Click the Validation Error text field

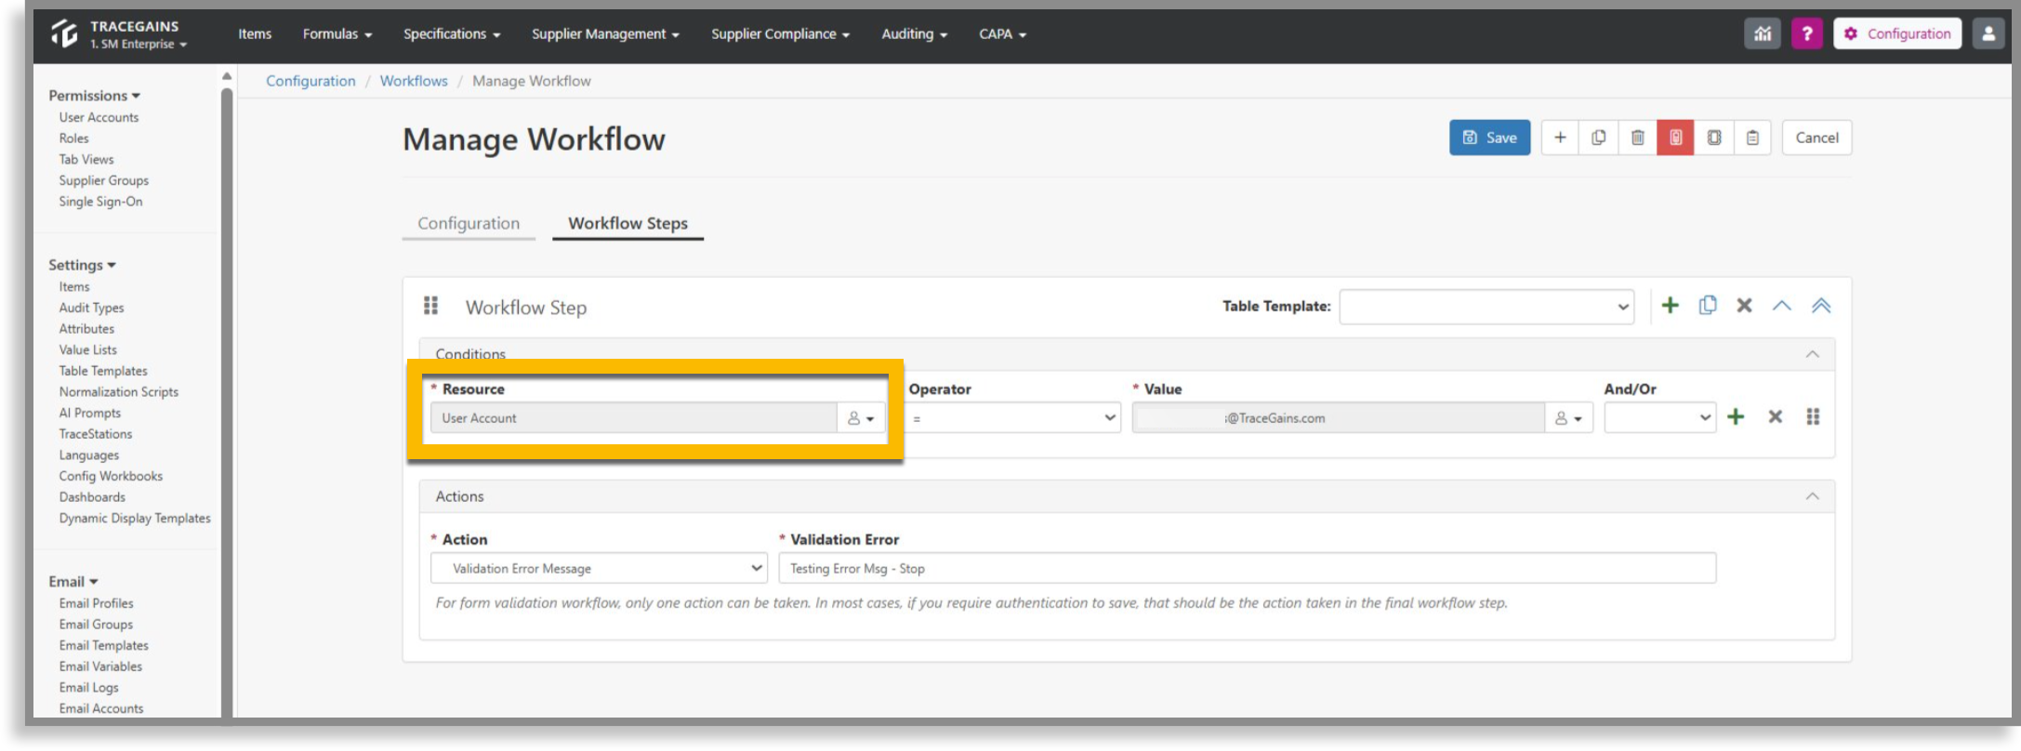1247,568
